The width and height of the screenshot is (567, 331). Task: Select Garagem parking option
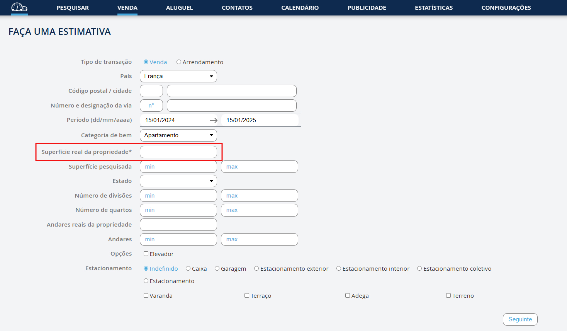click(x=217, y=269)
